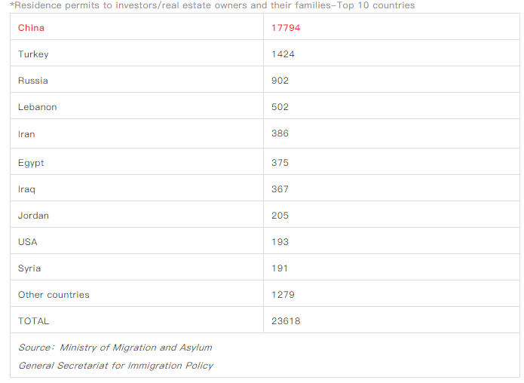Click the Turkey row label
Viewport: 524px width, 383px height.
(33, 54)
